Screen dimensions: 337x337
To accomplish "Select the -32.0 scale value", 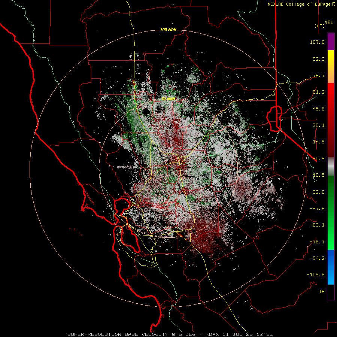I will tap(317, 192).
